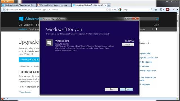The width and height of the screenshot is (180, 101).
Task: Open the URL history dropdown arrow
Action: [113, 10]
